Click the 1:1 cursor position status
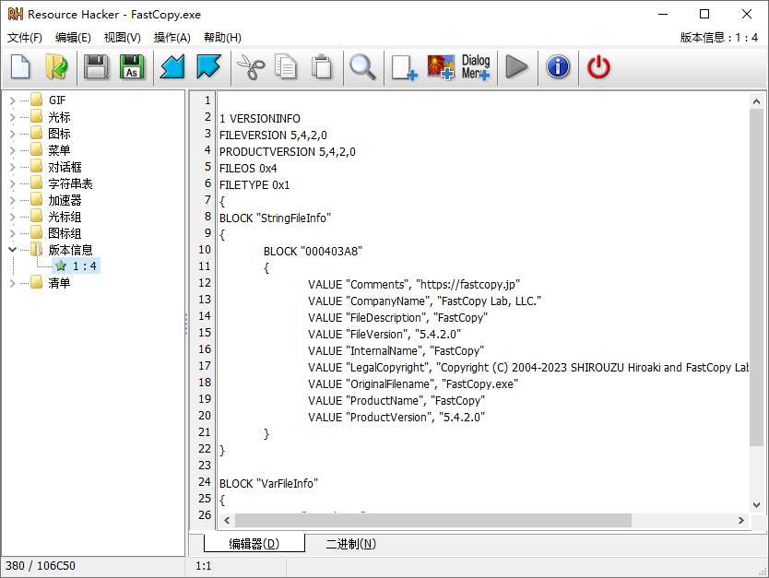This screenshot has width=769, height=578. pos(204,566)
